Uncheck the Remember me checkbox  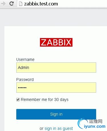18,100
